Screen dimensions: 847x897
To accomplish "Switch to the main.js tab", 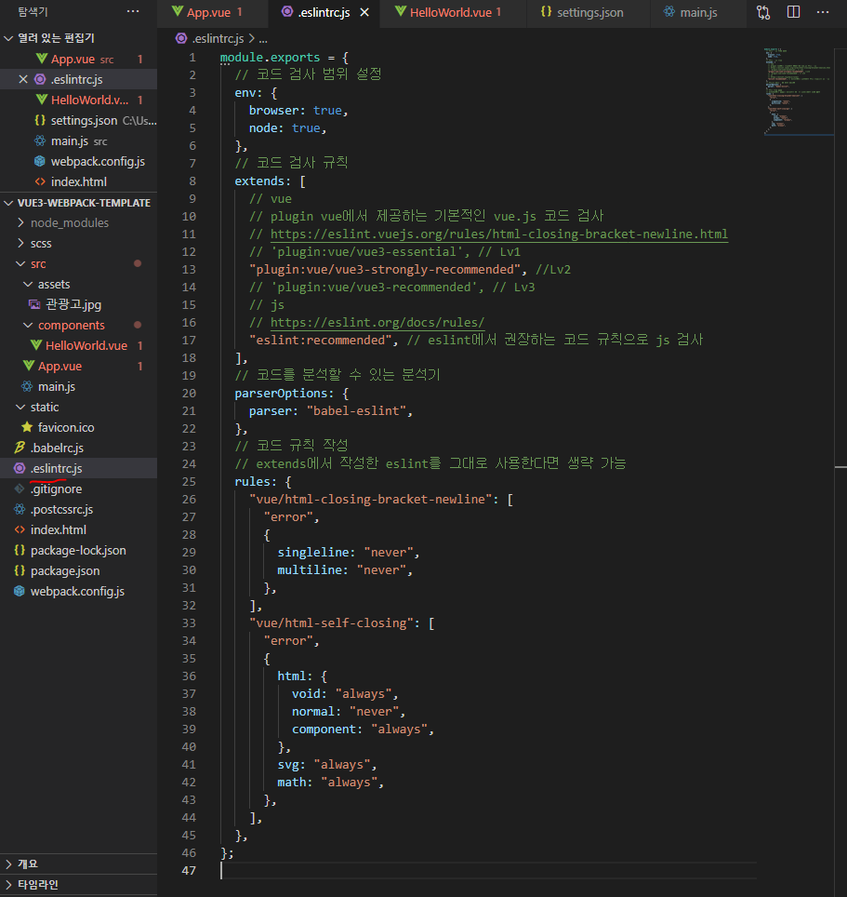I will pyautogui.click(x=698, y=13).
